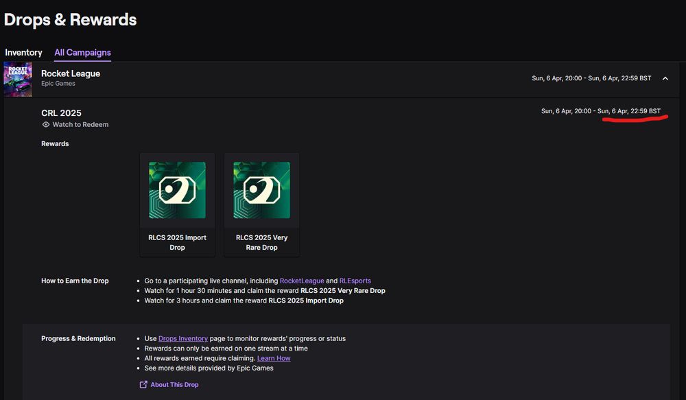The image size is (686, 400).
Task: Switch to the Inventory tab
Action: pos(23,53)
